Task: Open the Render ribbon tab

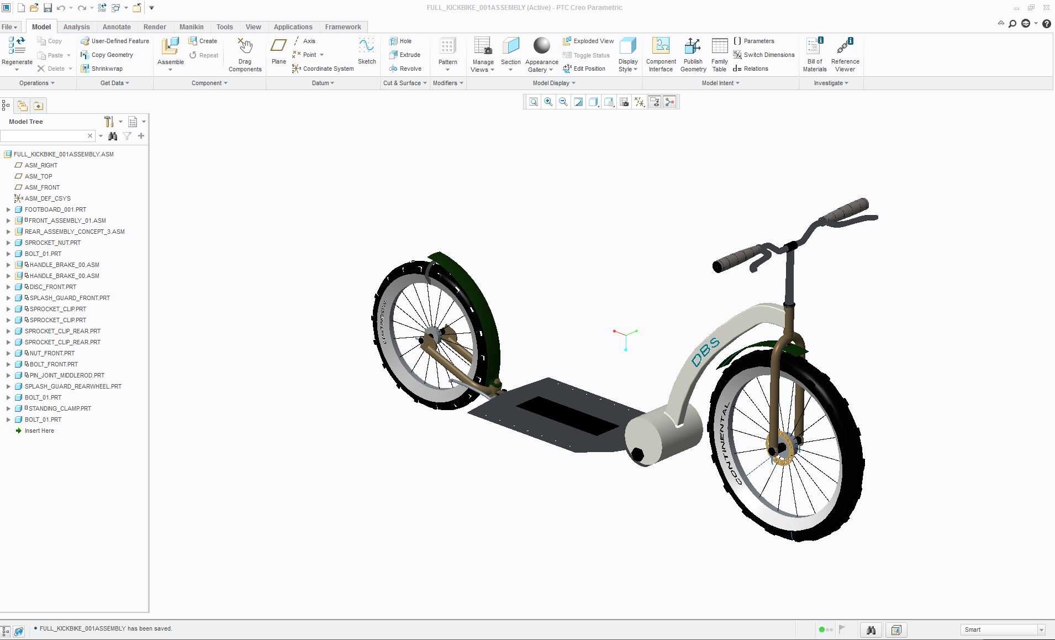Action: [155, 27]
